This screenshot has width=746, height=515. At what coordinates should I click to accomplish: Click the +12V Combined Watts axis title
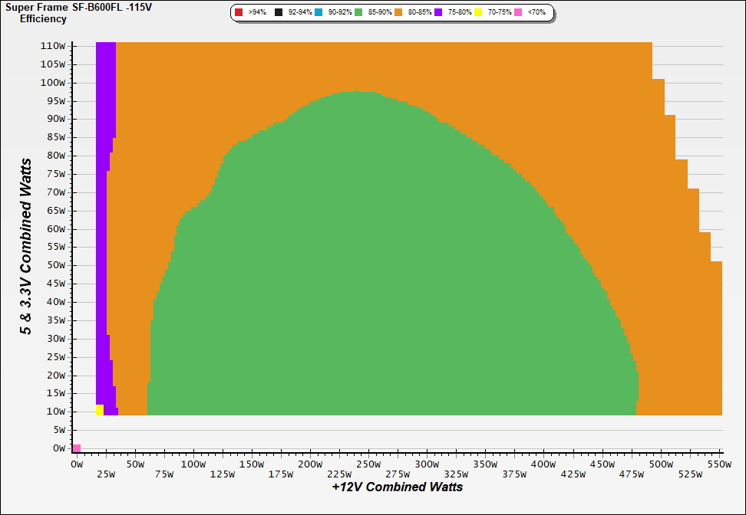pyautogui.click(x=397, y=487)
